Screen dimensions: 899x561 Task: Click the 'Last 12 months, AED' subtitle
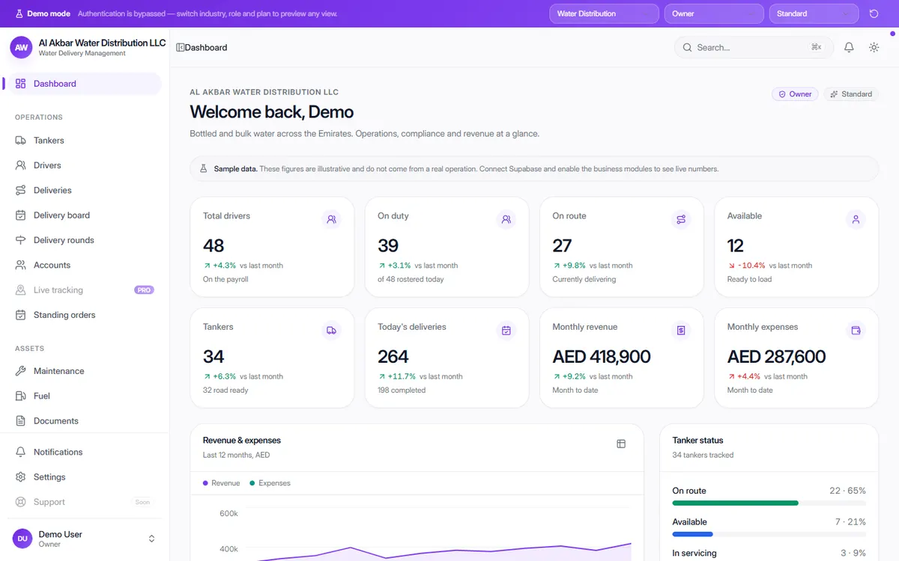(236, 455)
